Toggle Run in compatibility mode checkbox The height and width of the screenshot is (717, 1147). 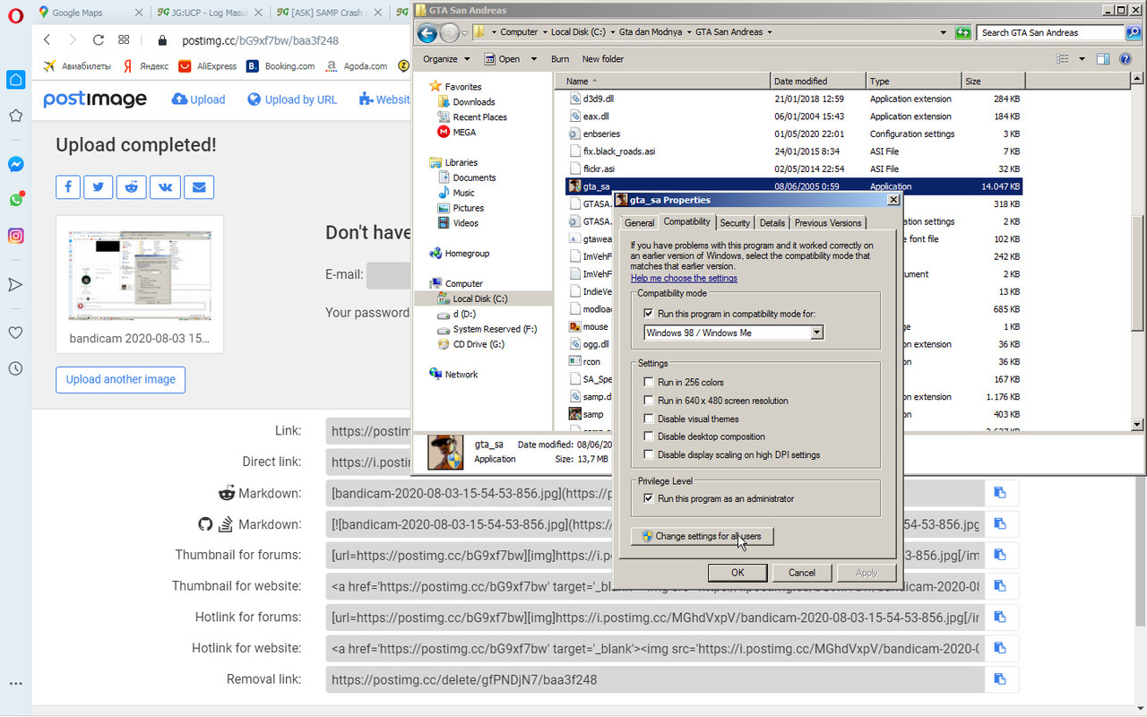point(649,314)
